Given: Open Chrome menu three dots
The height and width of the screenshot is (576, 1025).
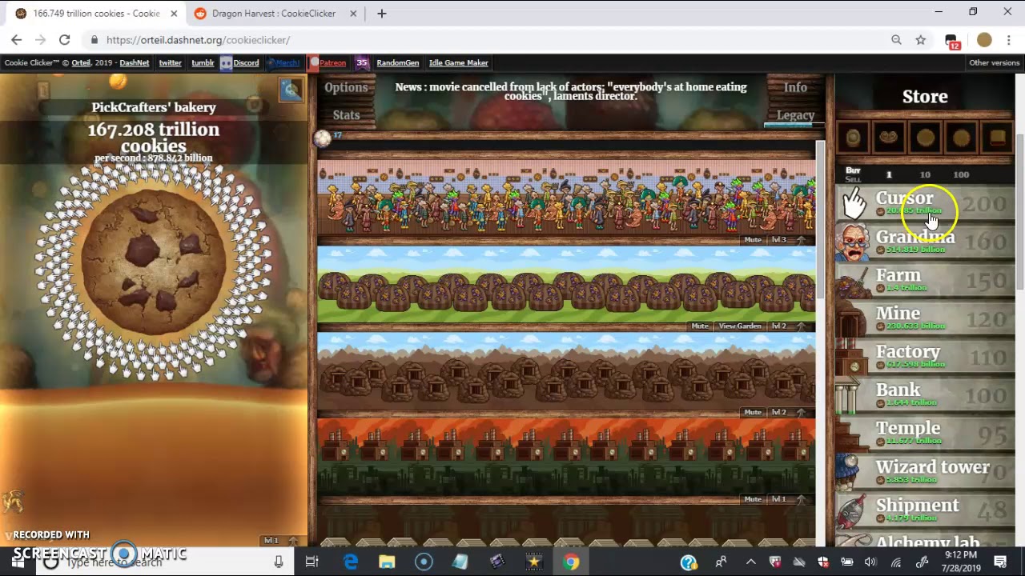Looking at the screenshot, I should tap(1010, 40).
